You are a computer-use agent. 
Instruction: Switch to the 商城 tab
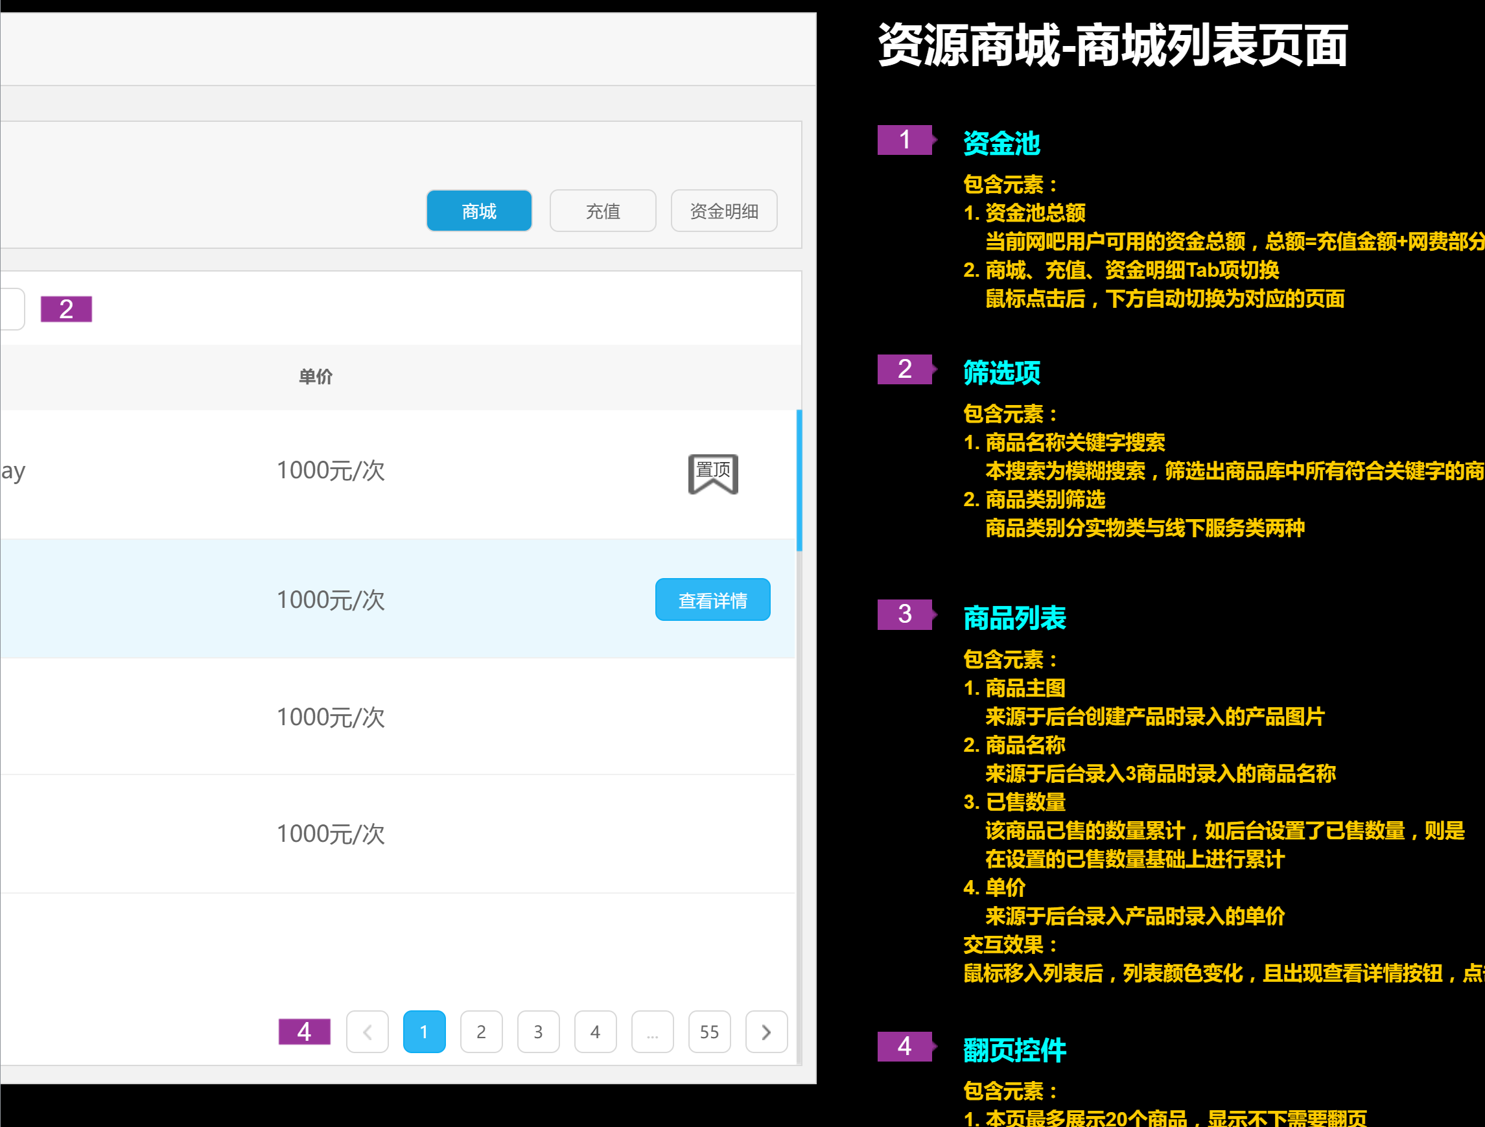[x=478, y=211]
